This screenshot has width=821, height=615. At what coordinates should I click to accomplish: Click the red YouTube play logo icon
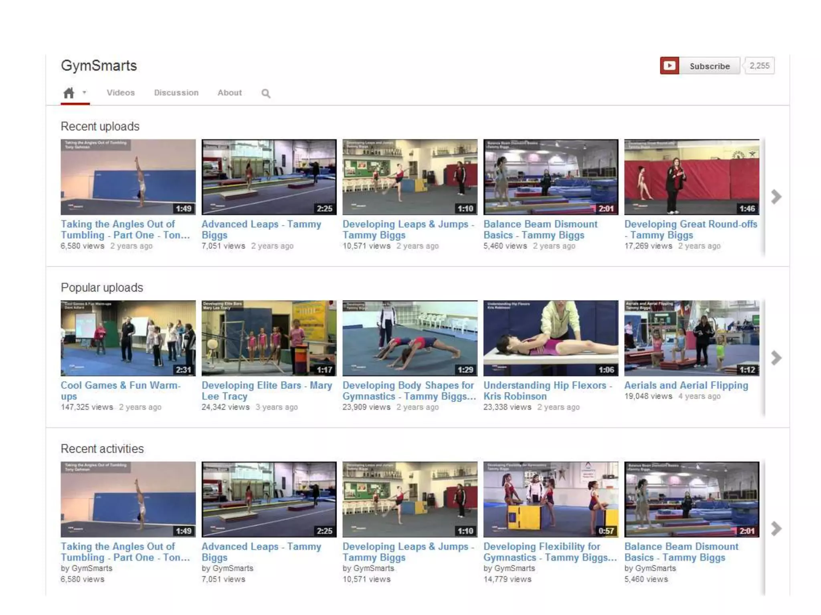tap(669, 66)
